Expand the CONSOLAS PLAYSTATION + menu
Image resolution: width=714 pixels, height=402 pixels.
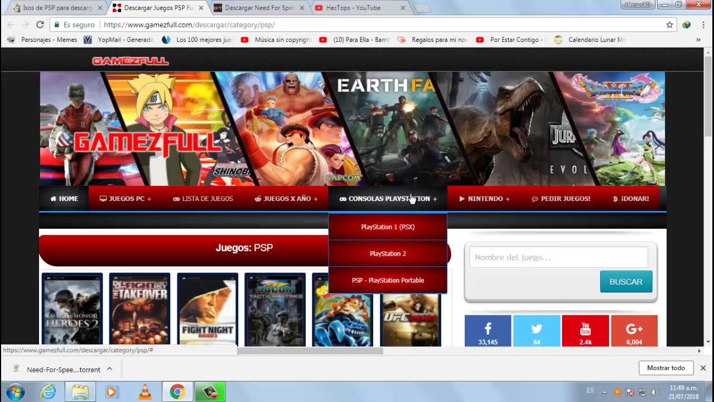coord(388,199)
